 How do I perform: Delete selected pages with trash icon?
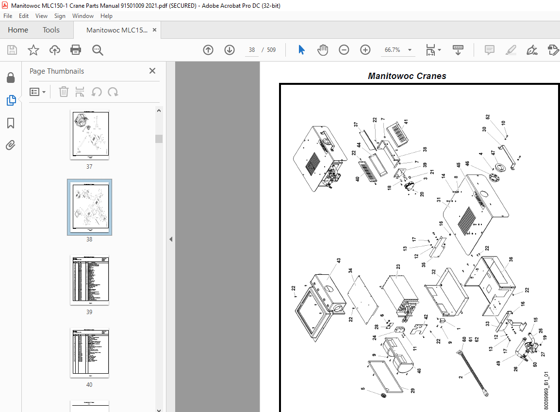click(64, 92)
